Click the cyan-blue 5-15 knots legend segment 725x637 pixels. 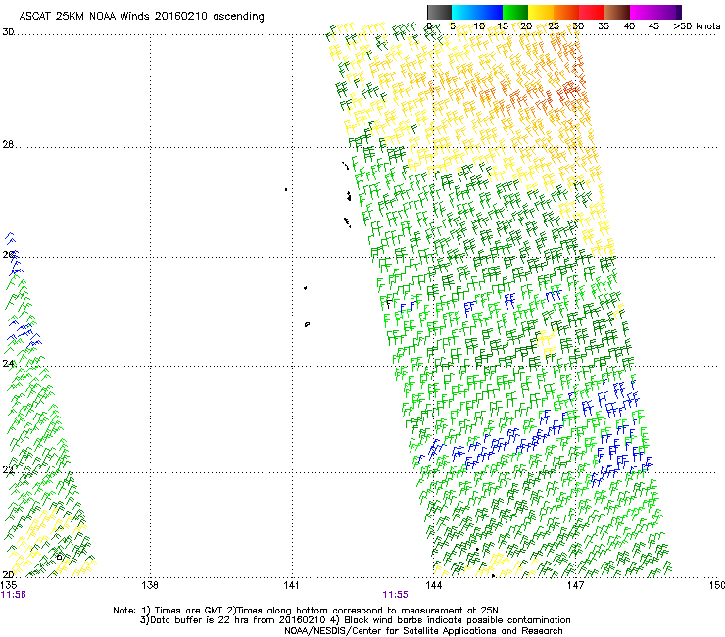point(477,12)
